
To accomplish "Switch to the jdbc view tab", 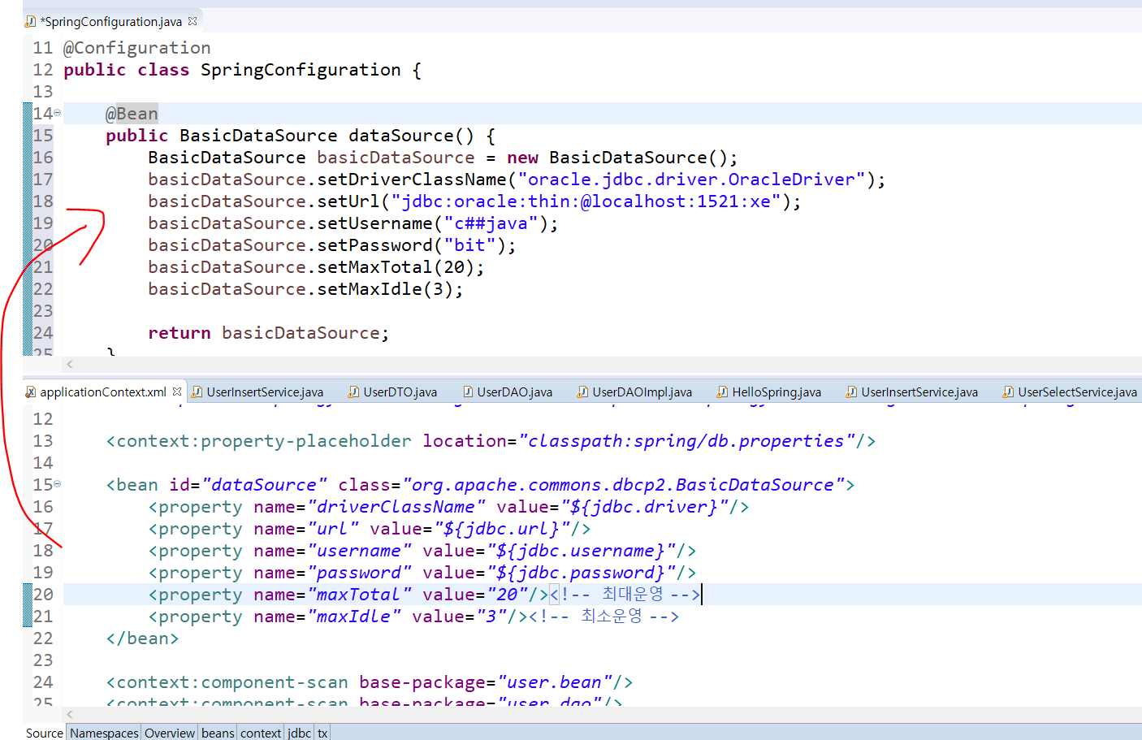I will click(x=299, y=733).
